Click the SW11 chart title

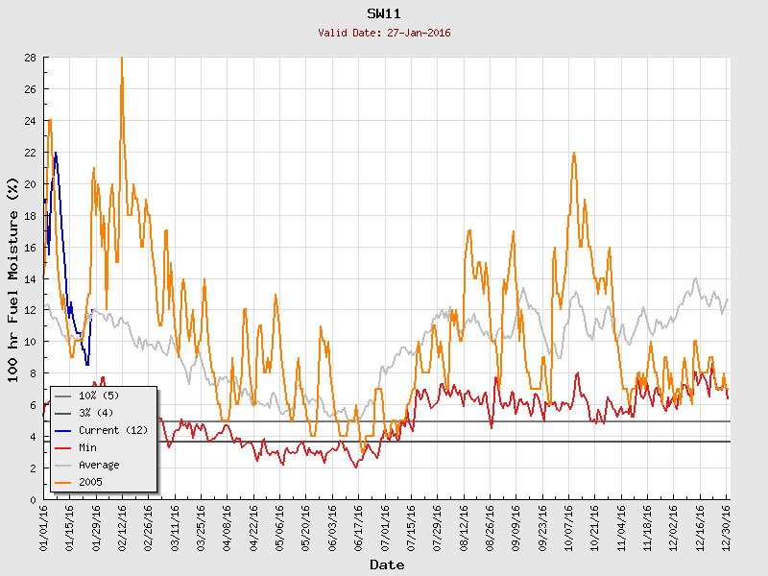click(384, 13)
